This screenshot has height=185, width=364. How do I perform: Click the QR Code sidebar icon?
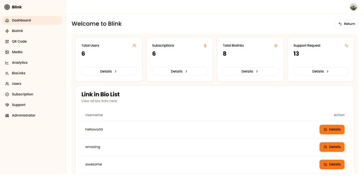pos(7,41)
